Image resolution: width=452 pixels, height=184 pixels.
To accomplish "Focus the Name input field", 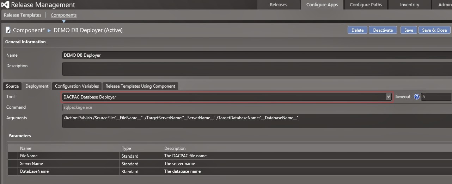I will (x=257, y=55).
